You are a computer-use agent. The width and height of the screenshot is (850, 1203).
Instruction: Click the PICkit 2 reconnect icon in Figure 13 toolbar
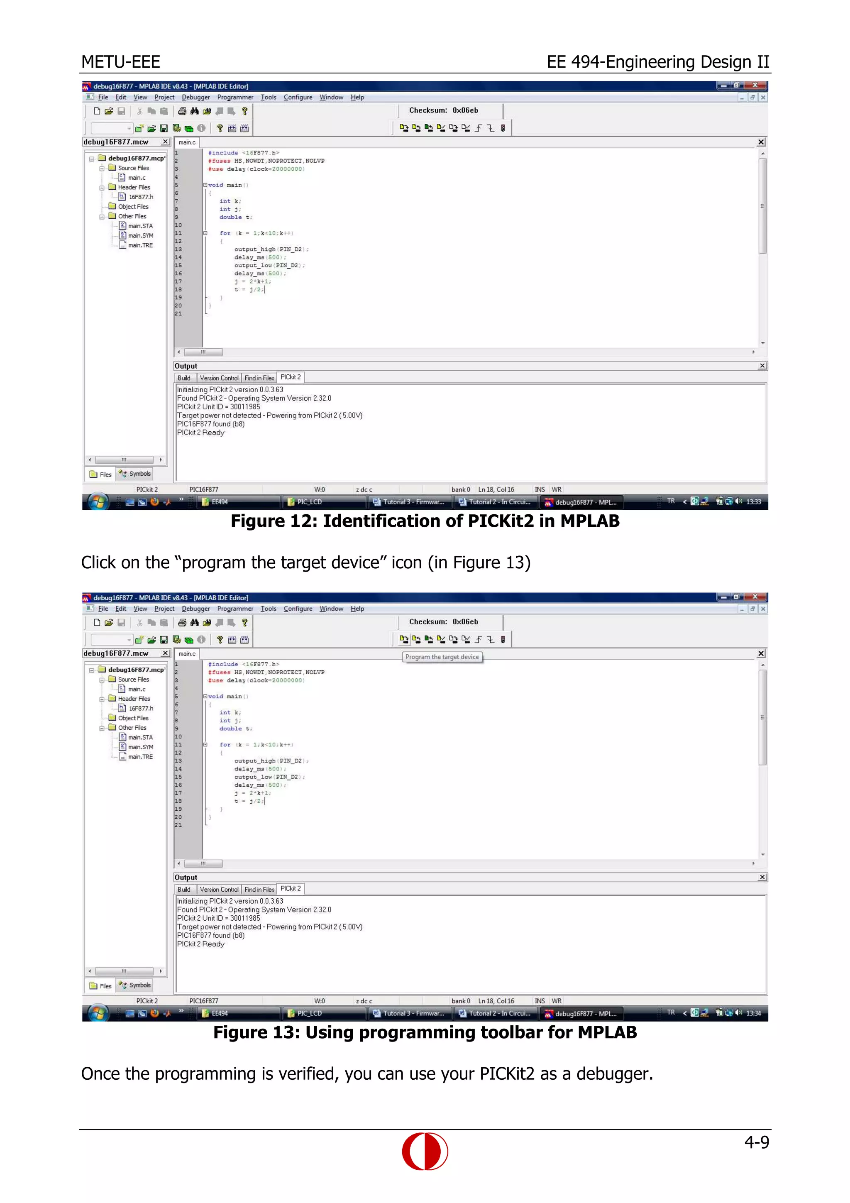[x=503, y=639]
